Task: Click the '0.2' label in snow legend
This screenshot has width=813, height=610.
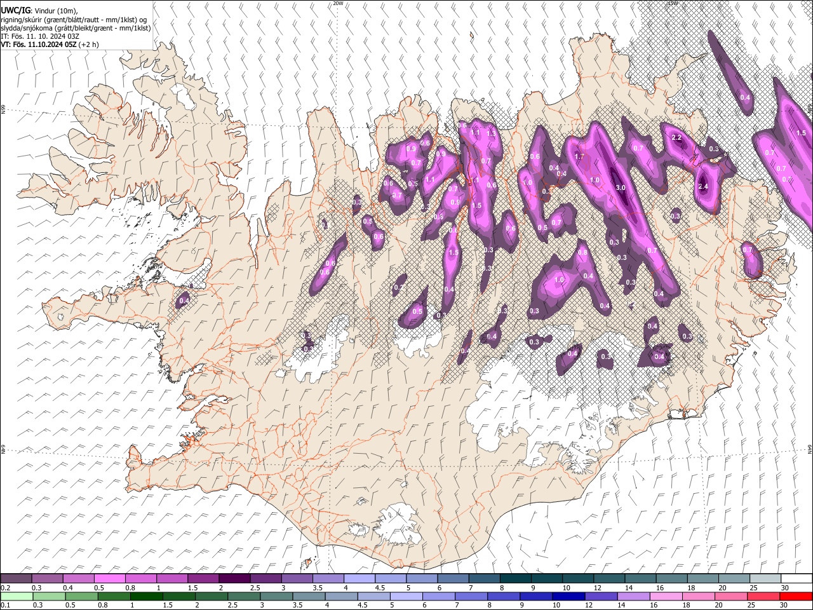Action: [x=6, y=587]
